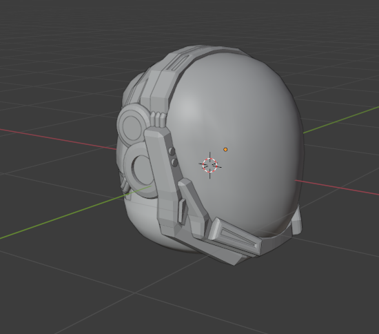
Task: Select the orange object origin dot
Action: click(225, 150)
